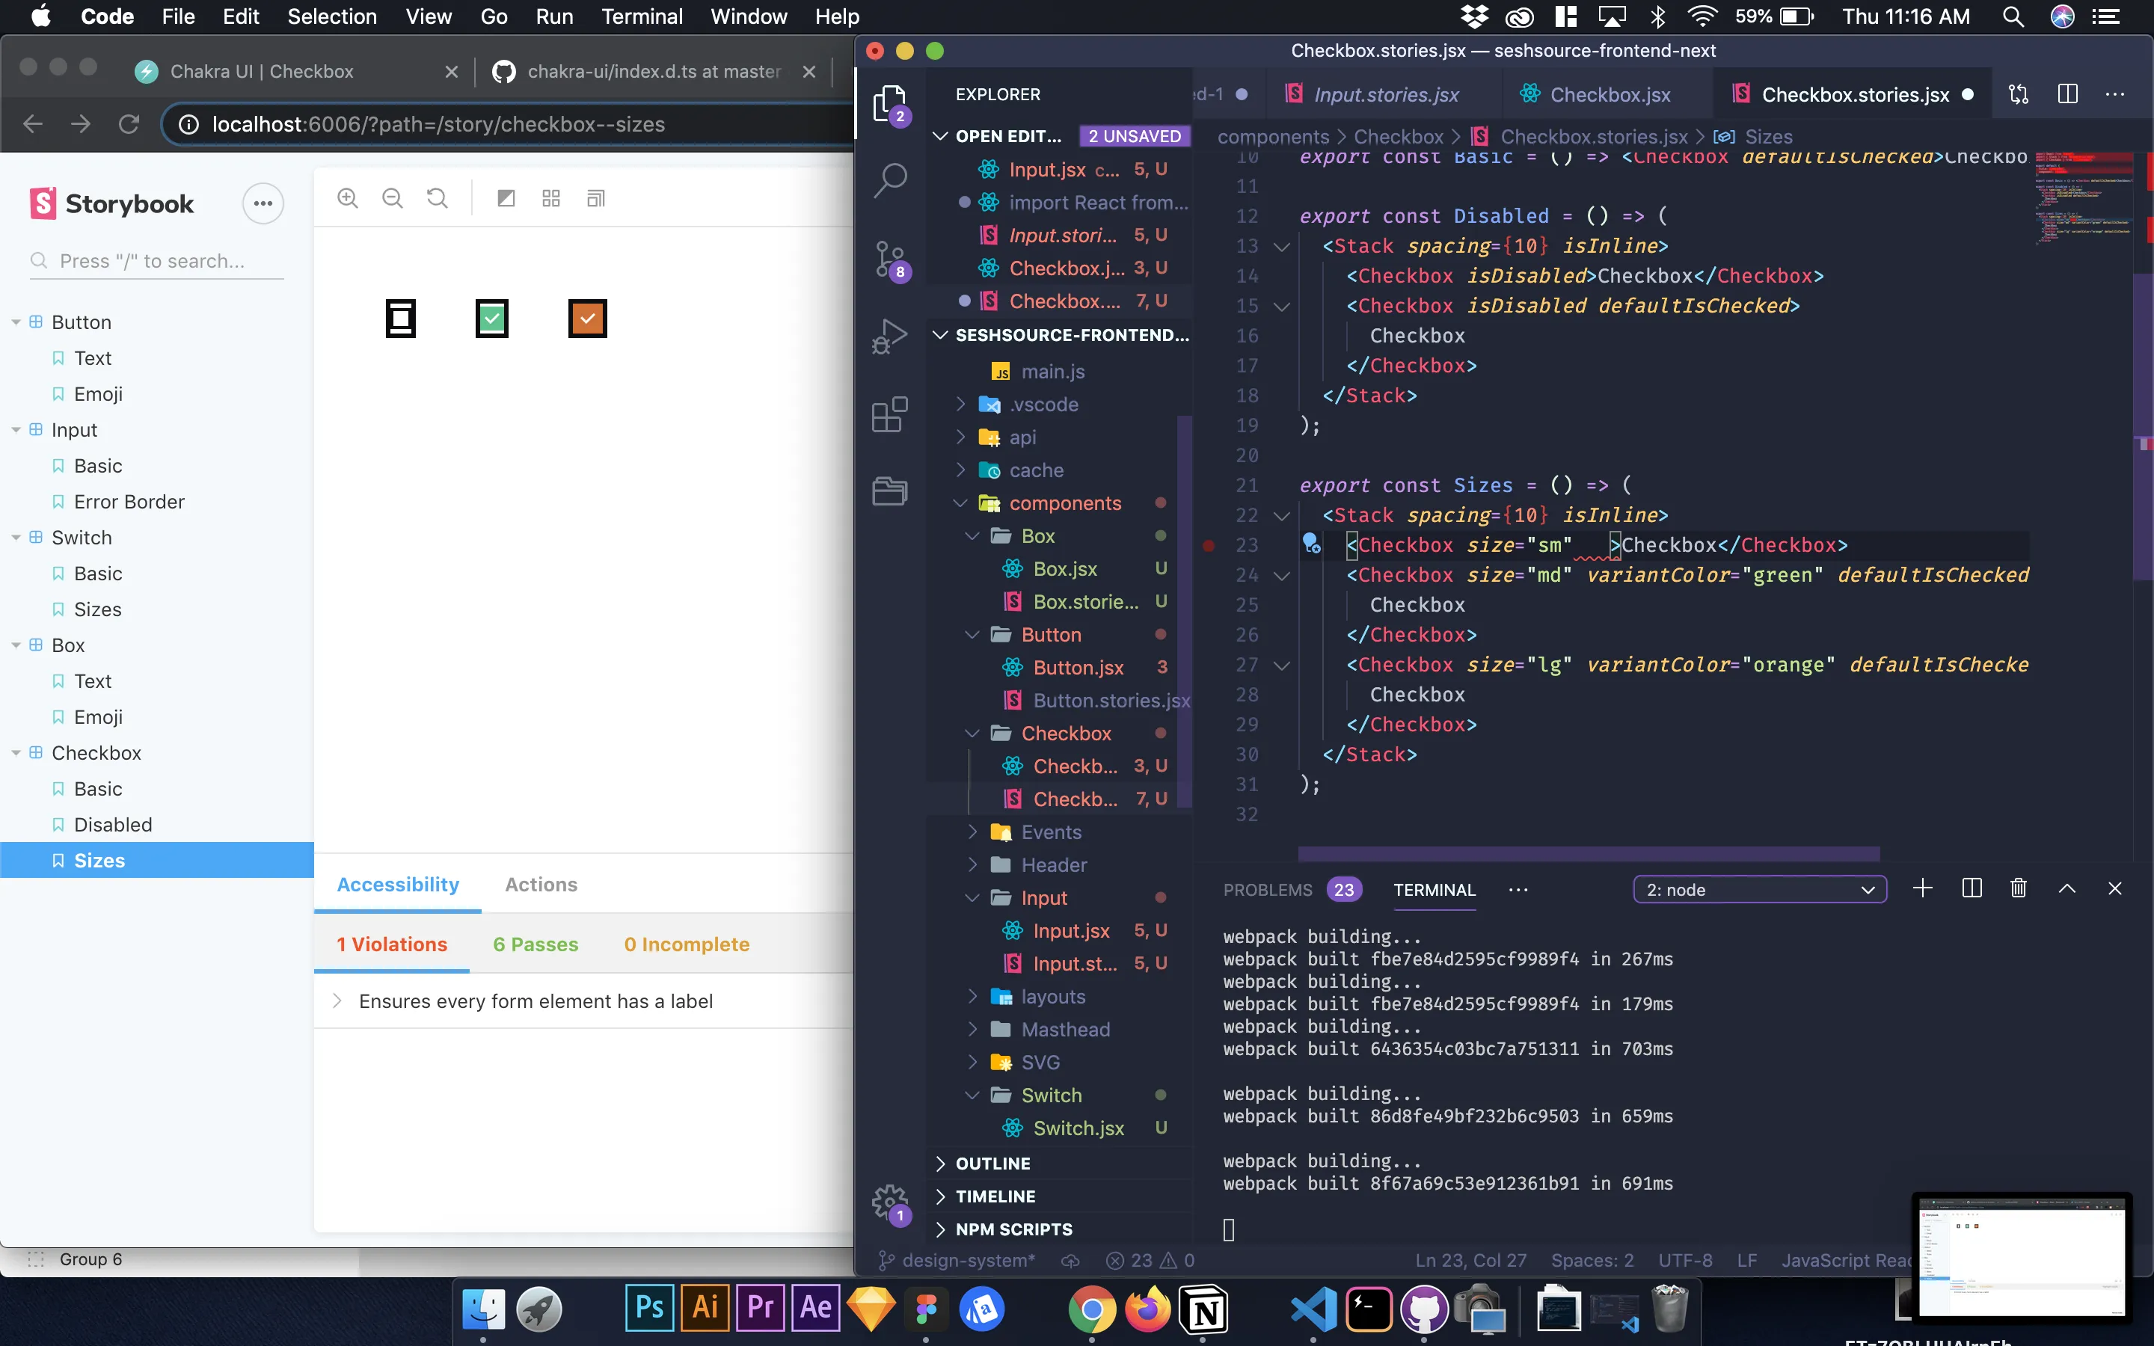
Task: Kill the active terminal with the trash icon
Action: click(x=2018, y=888)
